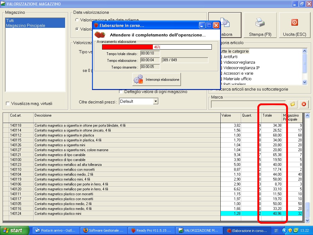
Task: Open the Windows start menu
Action: 15,231
